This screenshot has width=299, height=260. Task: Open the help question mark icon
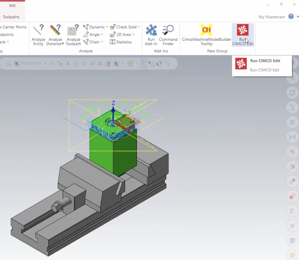pos(291,16)
